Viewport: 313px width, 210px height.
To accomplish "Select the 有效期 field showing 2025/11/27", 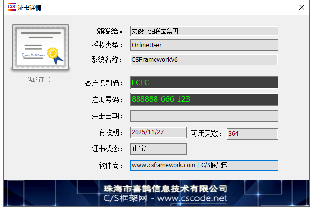I will coord(158,132).
